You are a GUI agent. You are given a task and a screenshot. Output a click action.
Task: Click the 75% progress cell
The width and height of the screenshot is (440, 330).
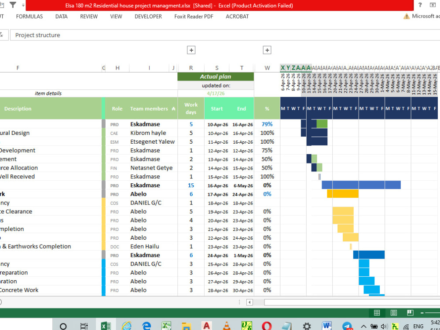point(267,150)
